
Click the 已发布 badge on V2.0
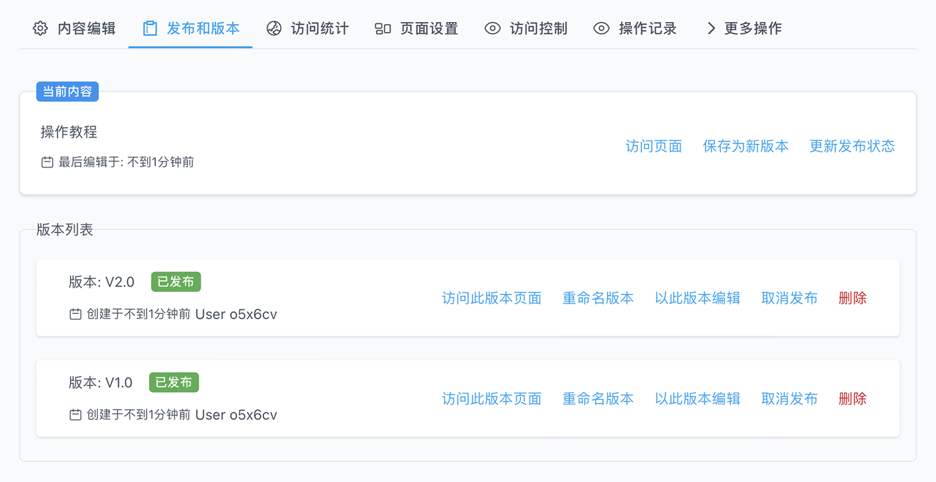pyautogui.click(x=176, y=282)
